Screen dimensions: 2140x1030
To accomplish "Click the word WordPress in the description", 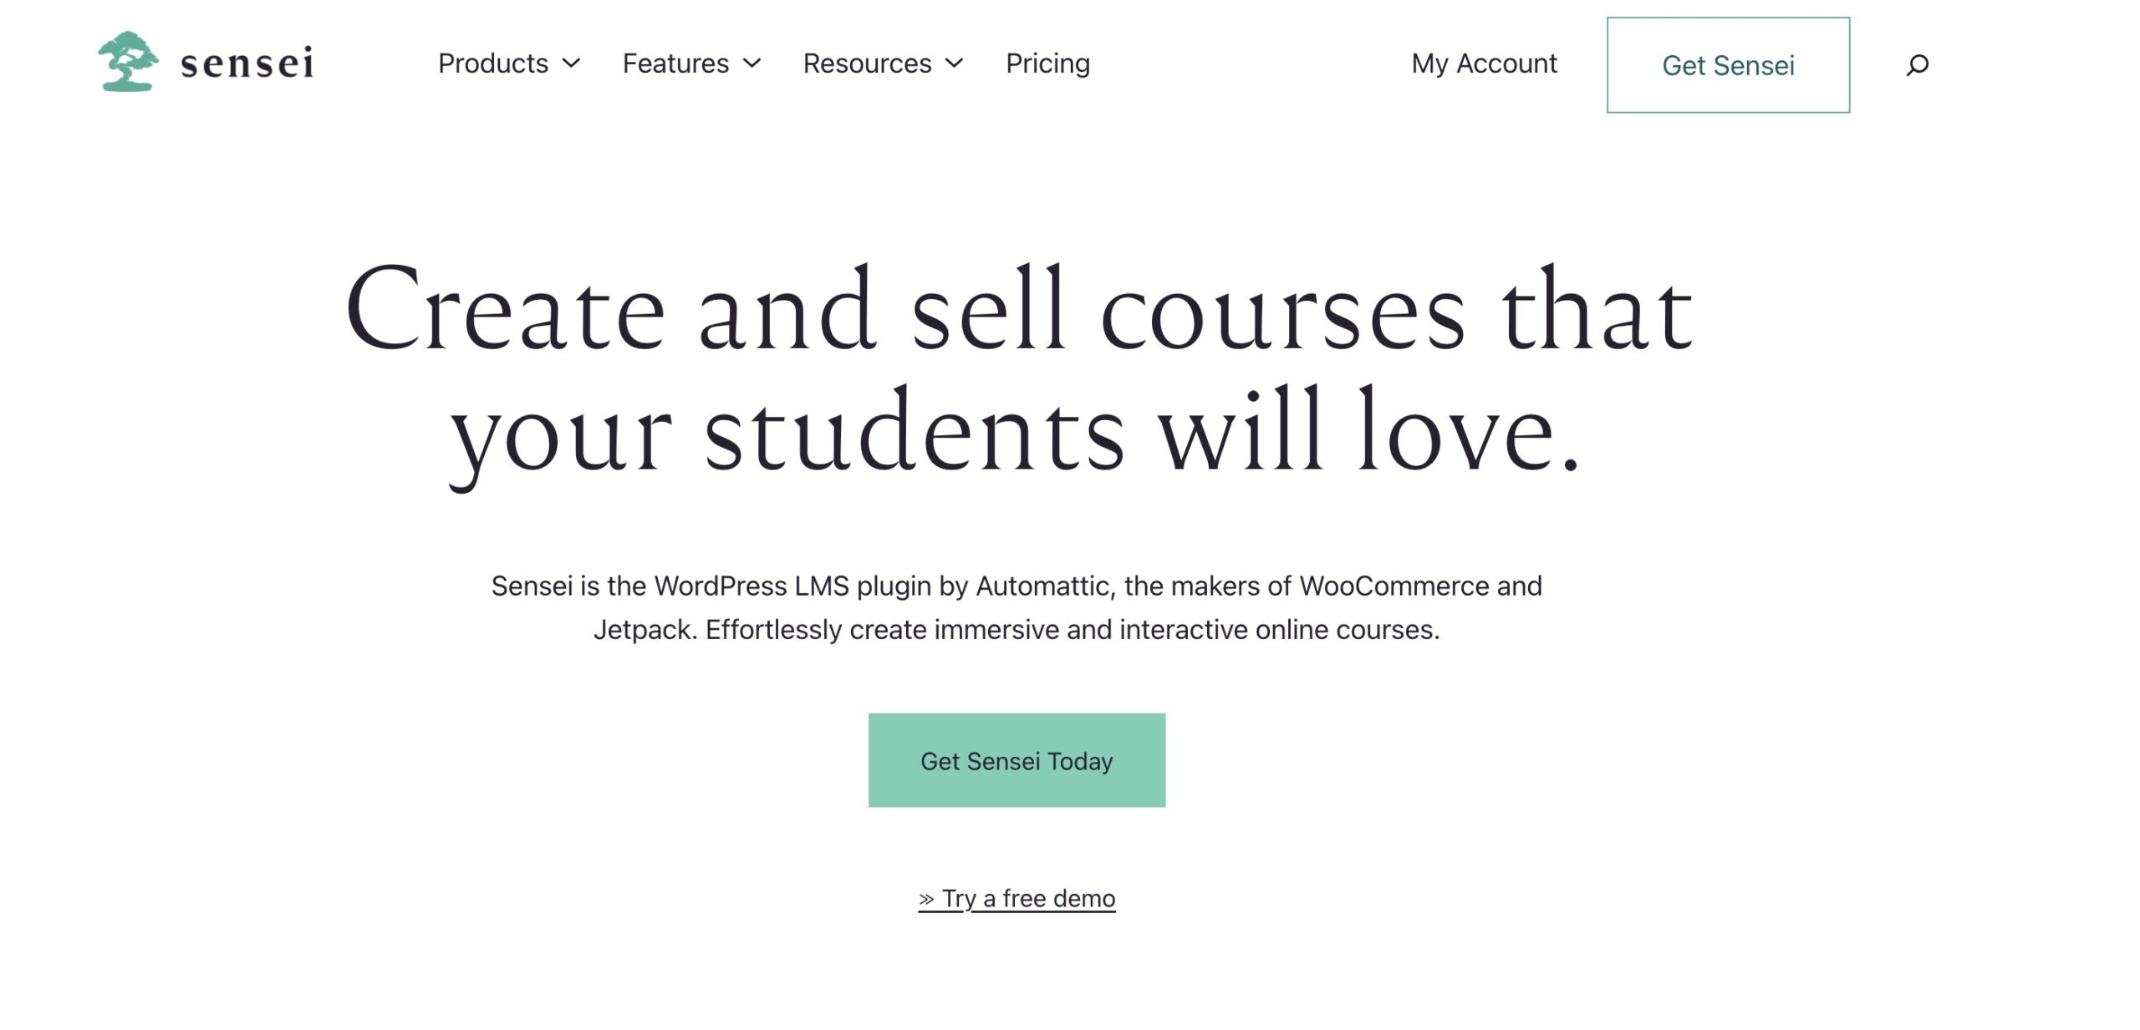I will (x=721, y=586).
